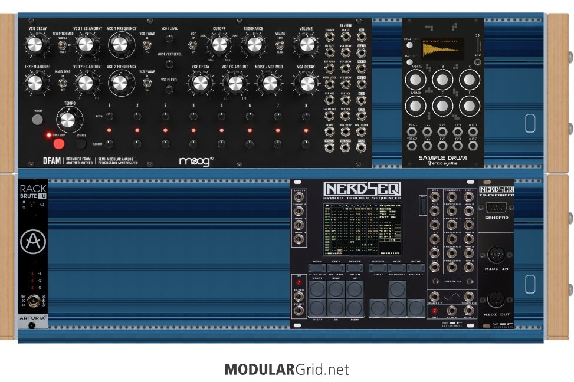Click the step 1 Pitch knob
Image resolution: width=574 pixels, height=382 pixels.
click(109, 116)
